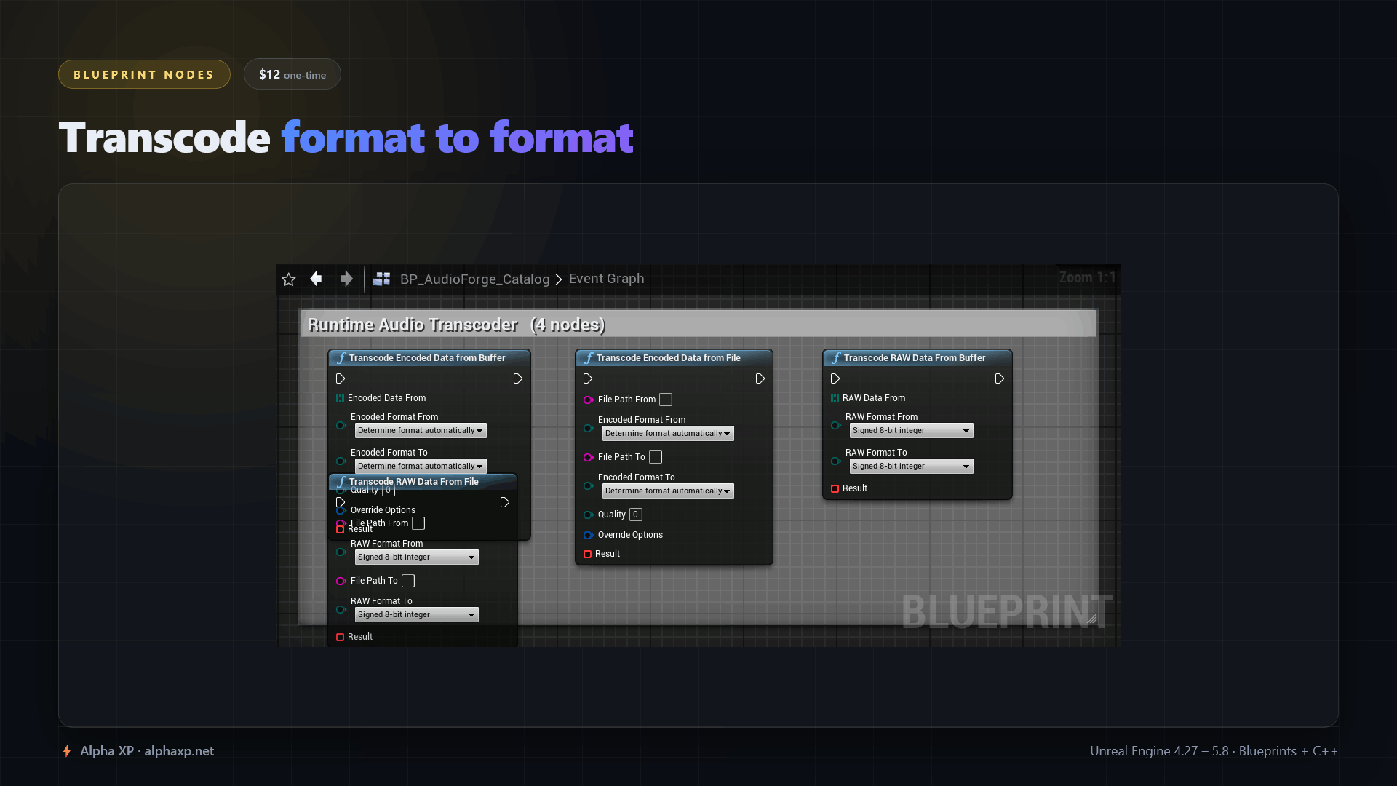Click File Path To text box in Encoded File node

(x=656, y=457)
